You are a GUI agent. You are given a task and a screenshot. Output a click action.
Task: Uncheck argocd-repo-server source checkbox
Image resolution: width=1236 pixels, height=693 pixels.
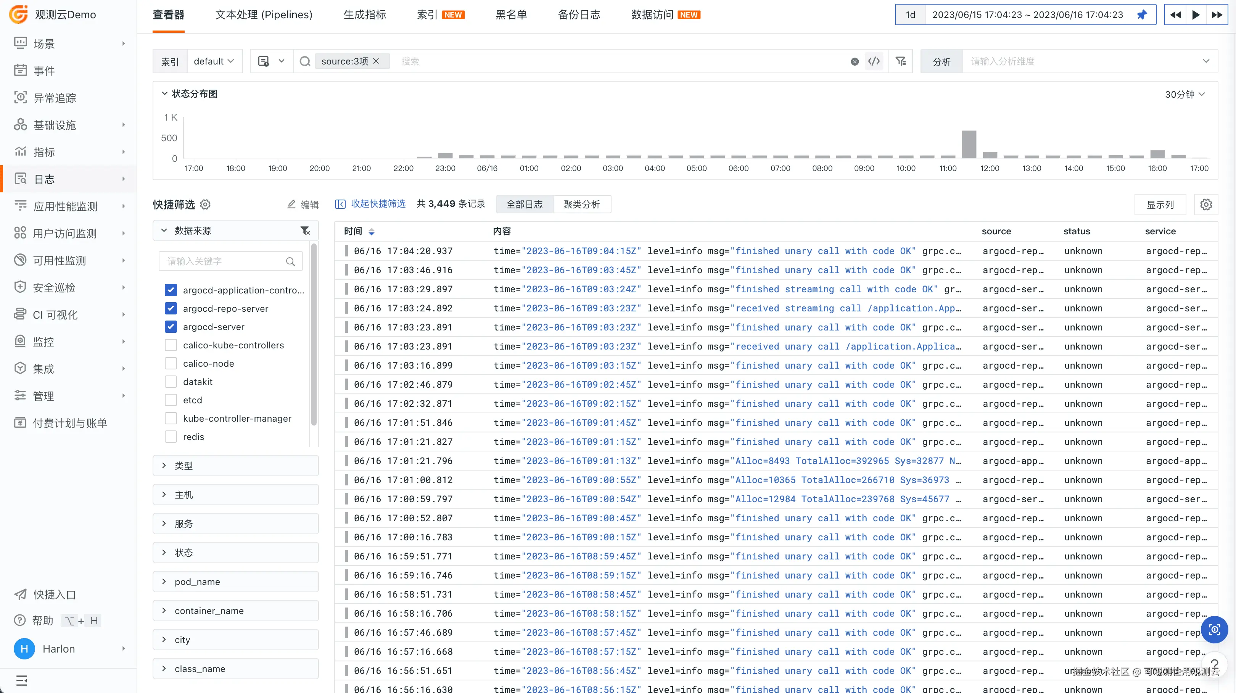click(x=171, y=309)
